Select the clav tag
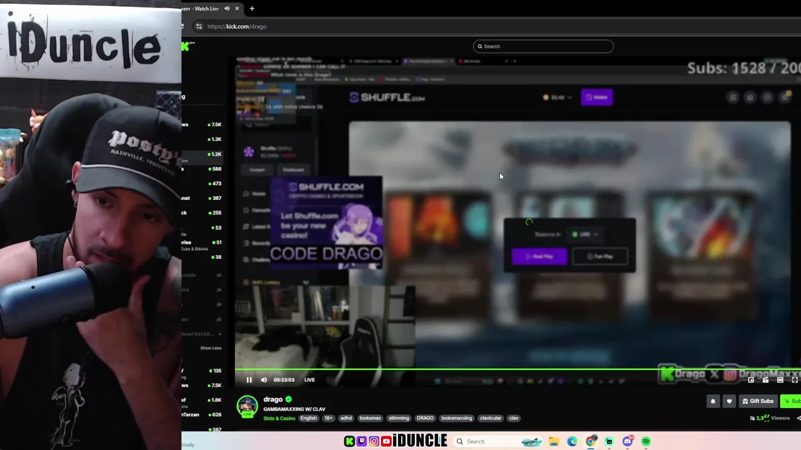Screen dimensions: 801x450 (x=514, y=418)
